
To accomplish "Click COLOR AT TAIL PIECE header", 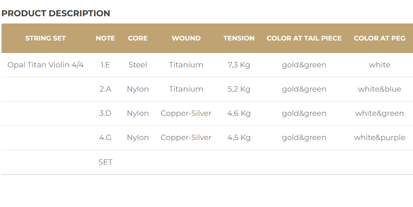I will [x=304, y=38].
